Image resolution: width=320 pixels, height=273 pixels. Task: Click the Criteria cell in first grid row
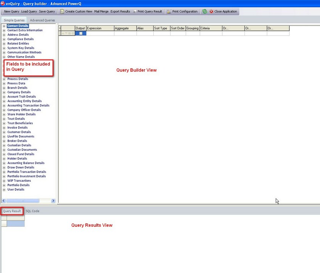211,33
